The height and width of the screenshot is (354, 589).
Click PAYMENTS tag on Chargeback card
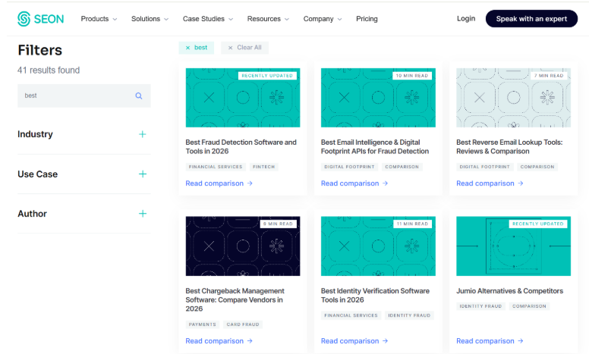[x=203, y=324]
